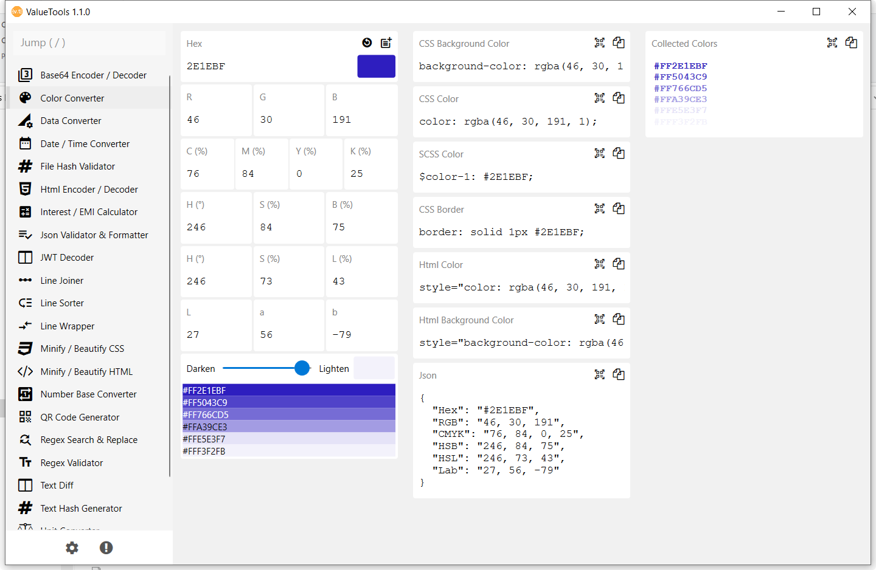Open QR Code Generator icon

[x=25, y=417]
